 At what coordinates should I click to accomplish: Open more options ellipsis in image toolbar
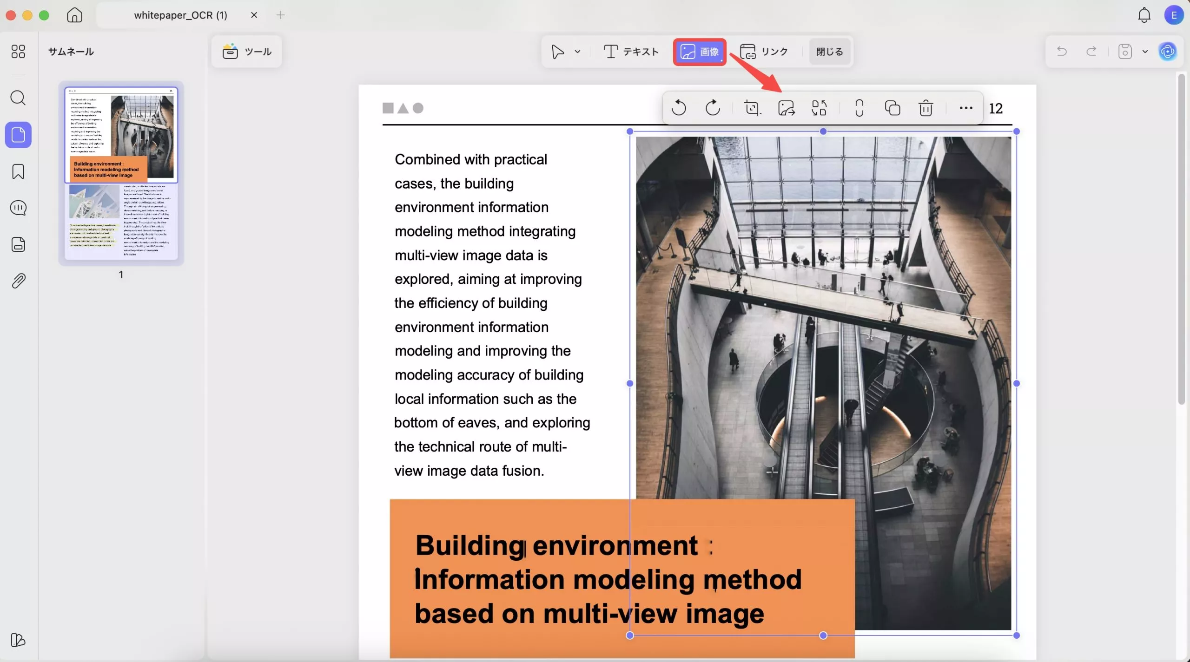(x=965, y=108)
